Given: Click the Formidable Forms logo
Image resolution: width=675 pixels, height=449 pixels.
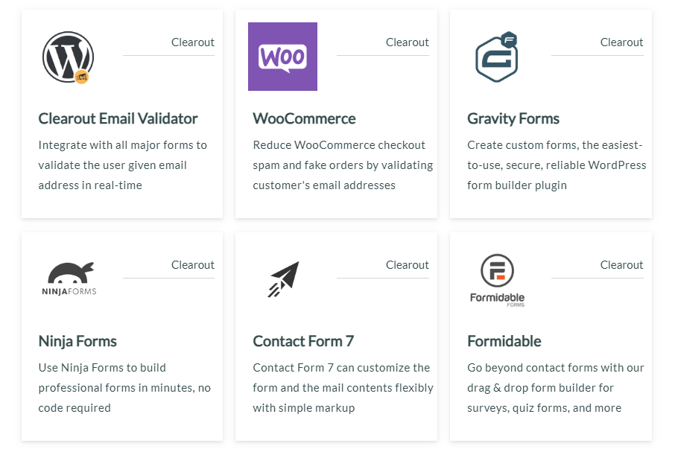Looking at the screenshot, I should coord(497,280).
